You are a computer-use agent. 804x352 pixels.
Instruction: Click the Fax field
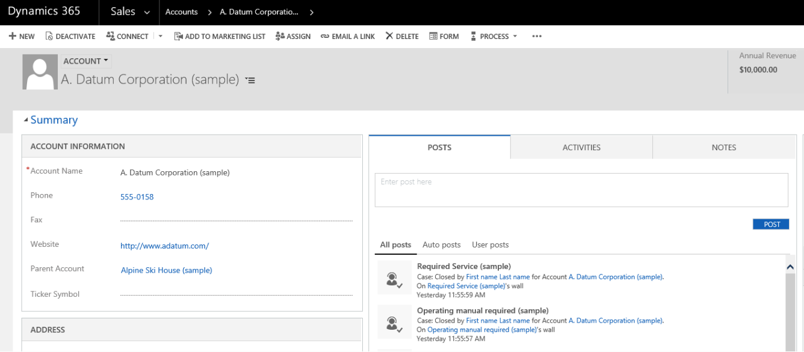(x=237, y=220)
